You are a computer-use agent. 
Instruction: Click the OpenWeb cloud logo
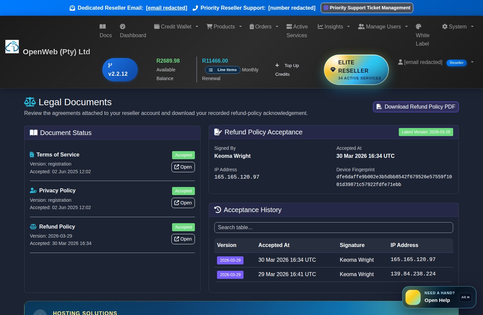(12, 47)
